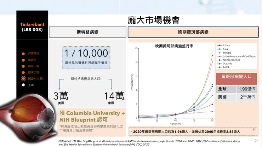The image size is (262, 147).
Task: Click the 上市 stage label
Action: (31, 85)
